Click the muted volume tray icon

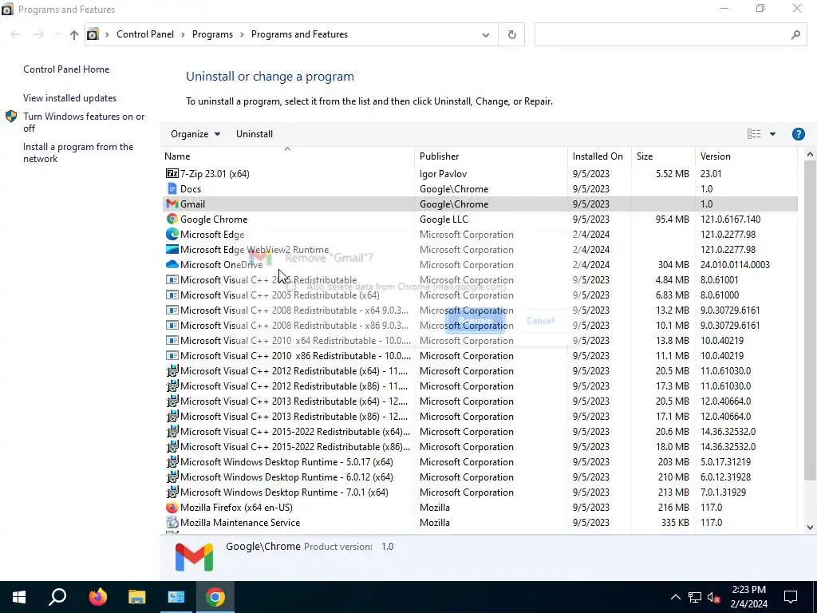click(x=714, y=597)
